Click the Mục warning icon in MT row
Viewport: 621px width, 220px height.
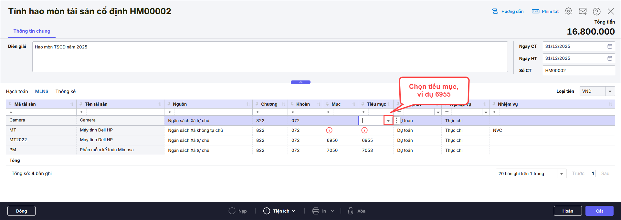click(x=329, y=130)
